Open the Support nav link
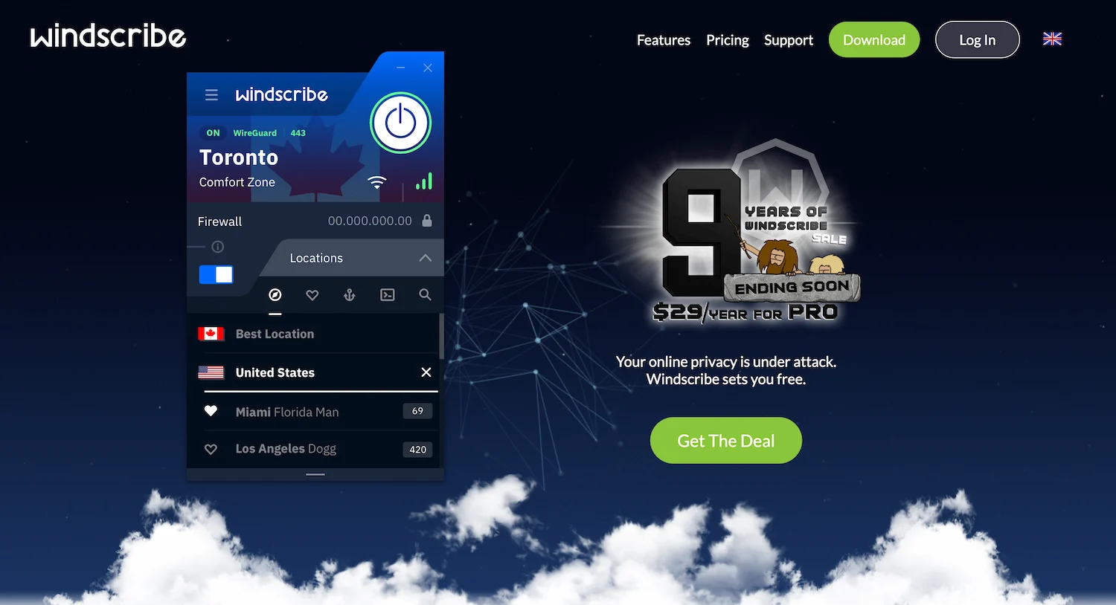Viewport: 1116px width, 605px height. (789, 40)
